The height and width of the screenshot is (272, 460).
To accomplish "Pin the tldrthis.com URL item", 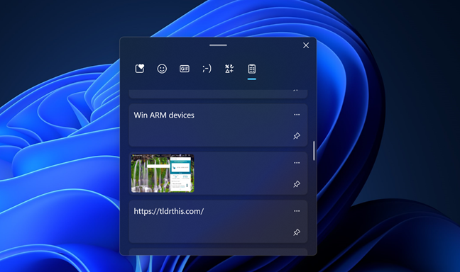I will tap(297, 232).
